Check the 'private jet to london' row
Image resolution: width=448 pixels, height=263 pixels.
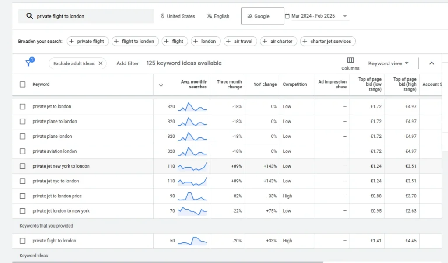coord(23,106)
